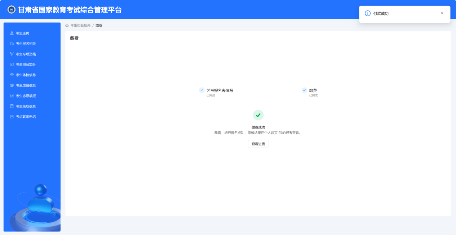Click the 缴费 step checkmark indicator

pyautogui.click(x=304, y=90)
